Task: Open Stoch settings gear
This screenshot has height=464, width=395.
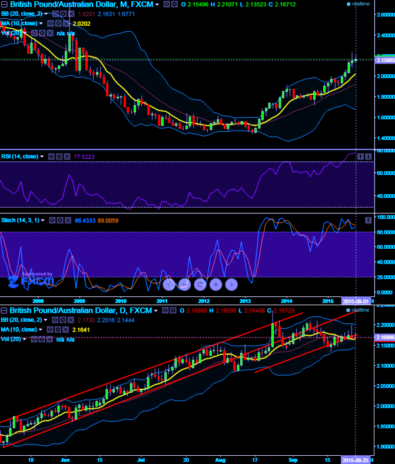Action: [x=60, y=221]
